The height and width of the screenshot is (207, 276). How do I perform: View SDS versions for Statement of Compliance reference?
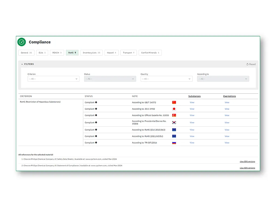[247, 168]
